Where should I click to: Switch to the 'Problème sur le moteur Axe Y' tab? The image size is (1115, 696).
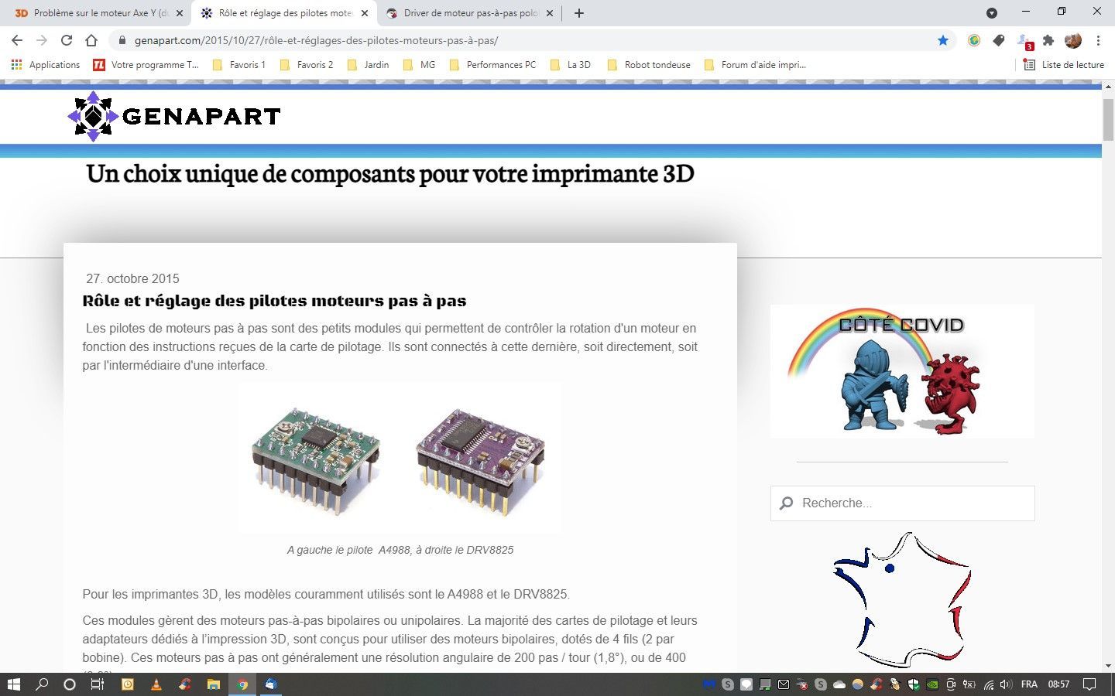click(98, 13)
